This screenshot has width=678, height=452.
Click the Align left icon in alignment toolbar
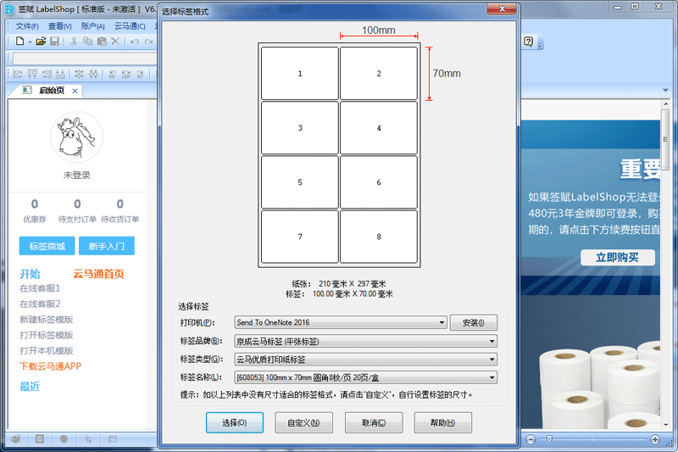(x=18, y=74)
